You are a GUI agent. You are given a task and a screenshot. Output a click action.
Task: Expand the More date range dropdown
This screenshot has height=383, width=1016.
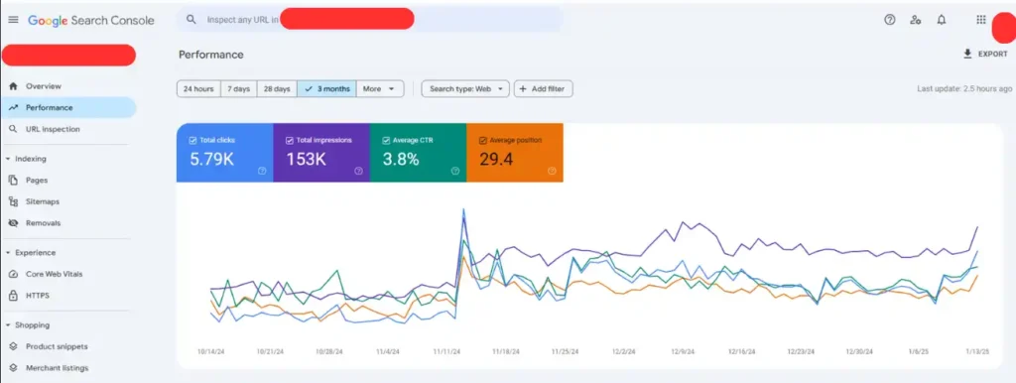pyautogui.click(x=380, y=88)
